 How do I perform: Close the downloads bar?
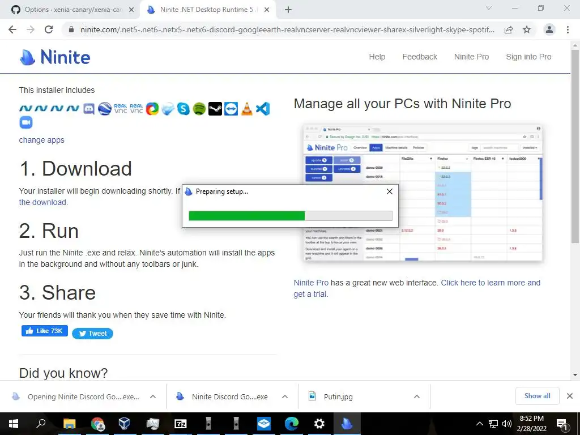(570, 396)
